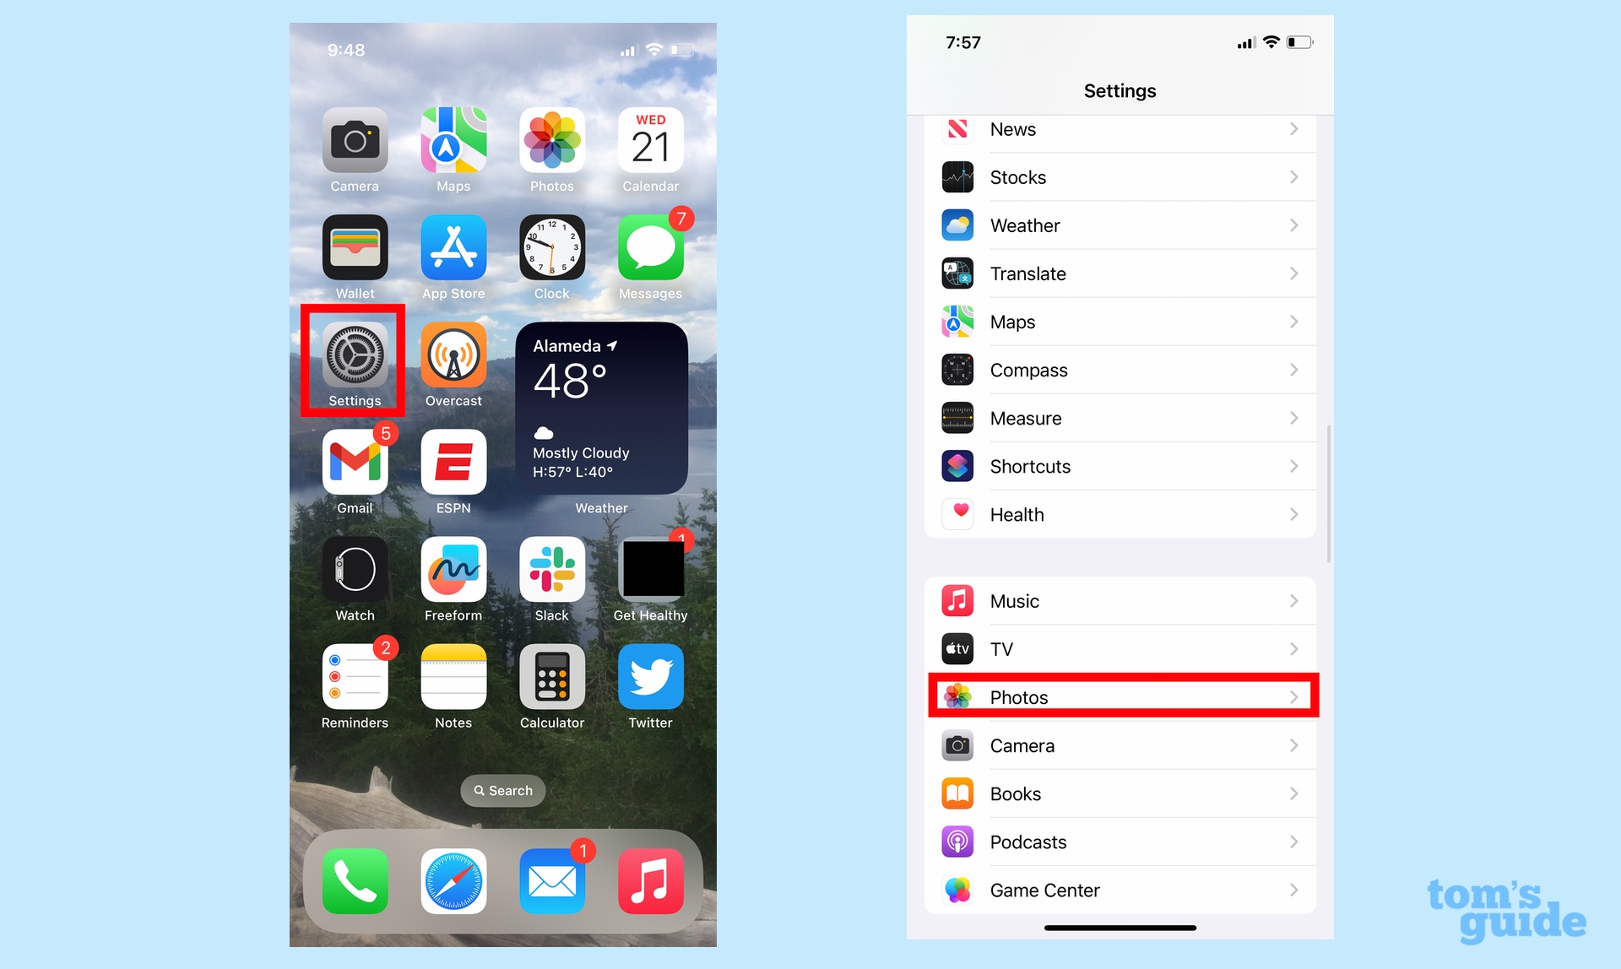This screenshot has width=1621, height=969.
Task: Open the Slack app
Action: [x=550, y=575]
